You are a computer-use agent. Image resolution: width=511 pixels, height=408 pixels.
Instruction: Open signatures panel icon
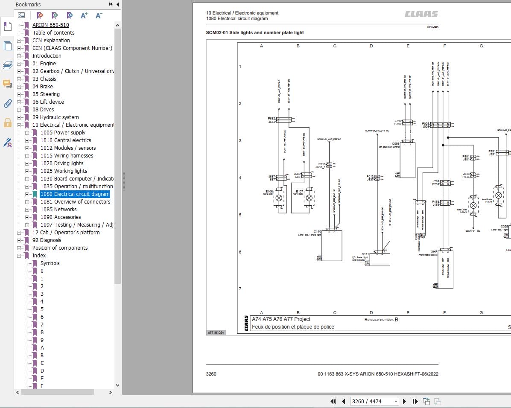point(8,143)
